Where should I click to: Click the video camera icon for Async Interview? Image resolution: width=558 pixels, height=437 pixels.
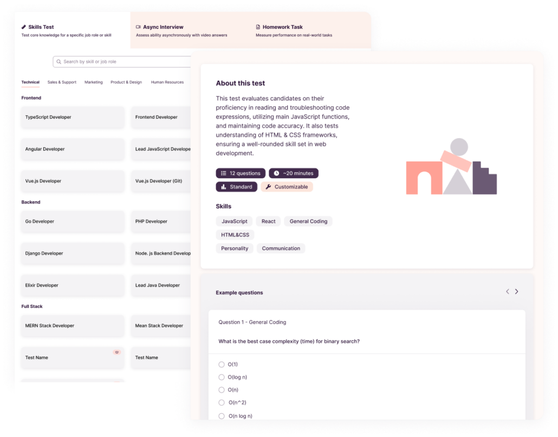[138, 27]
